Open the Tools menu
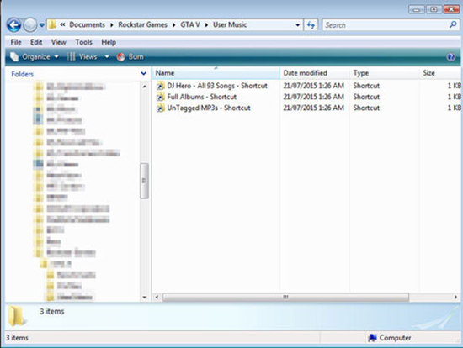 coord(83,42)
